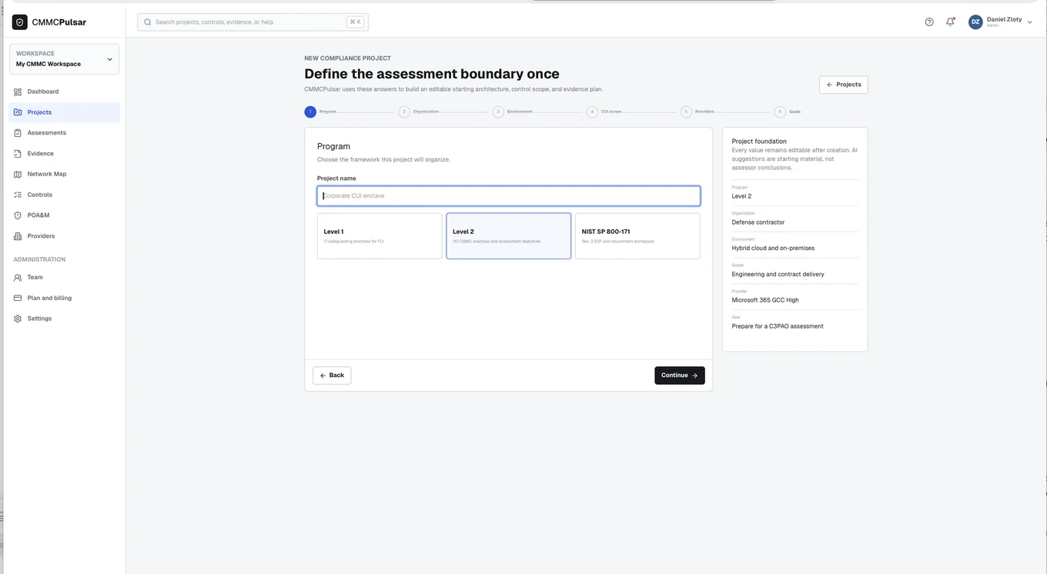Return via the Projects back button
This screenshot has width=1047, height=574.
pyautogui.click(x=844, y=85)
